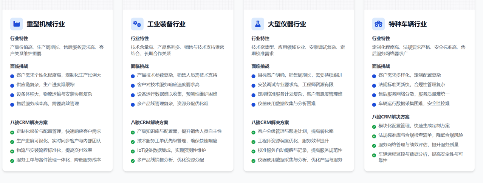Click the flask icon beside 大型仪器行业
The height and width of the screenshot is (183, 483).
[x=258, y=24]
